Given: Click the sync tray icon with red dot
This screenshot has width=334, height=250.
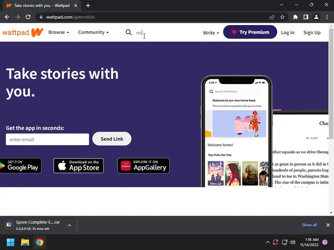Looking at the screenshot, I should pos(276,242).
